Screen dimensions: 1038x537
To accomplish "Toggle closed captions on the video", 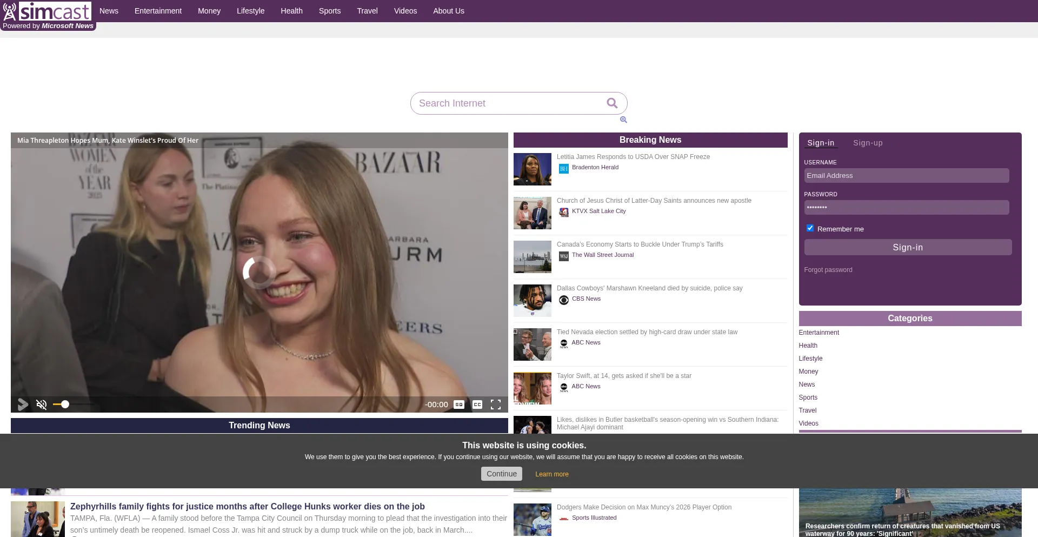I will point(477,405).
